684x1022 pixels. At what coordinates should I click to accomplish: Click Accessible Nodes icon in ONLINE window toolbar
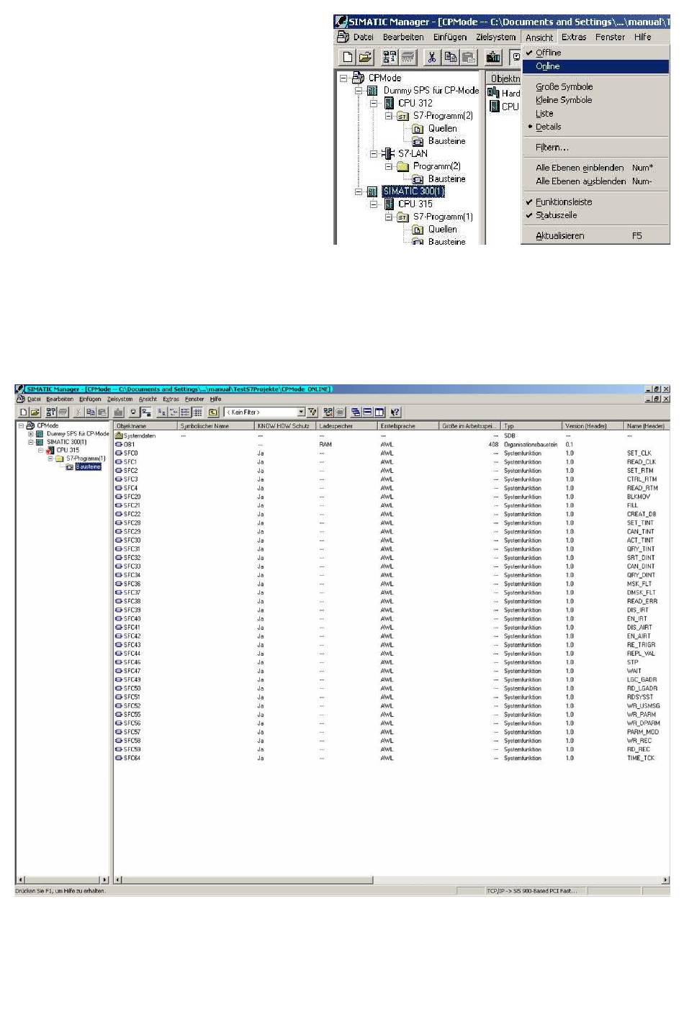(x=51, y=412)
